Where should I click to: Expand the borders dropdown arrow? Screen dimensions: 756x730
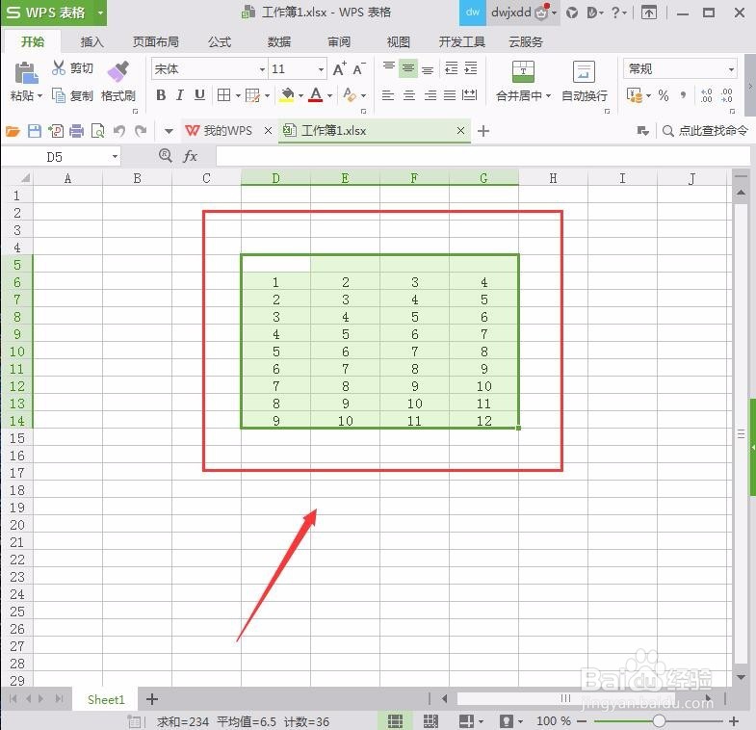tap(238, 95)
